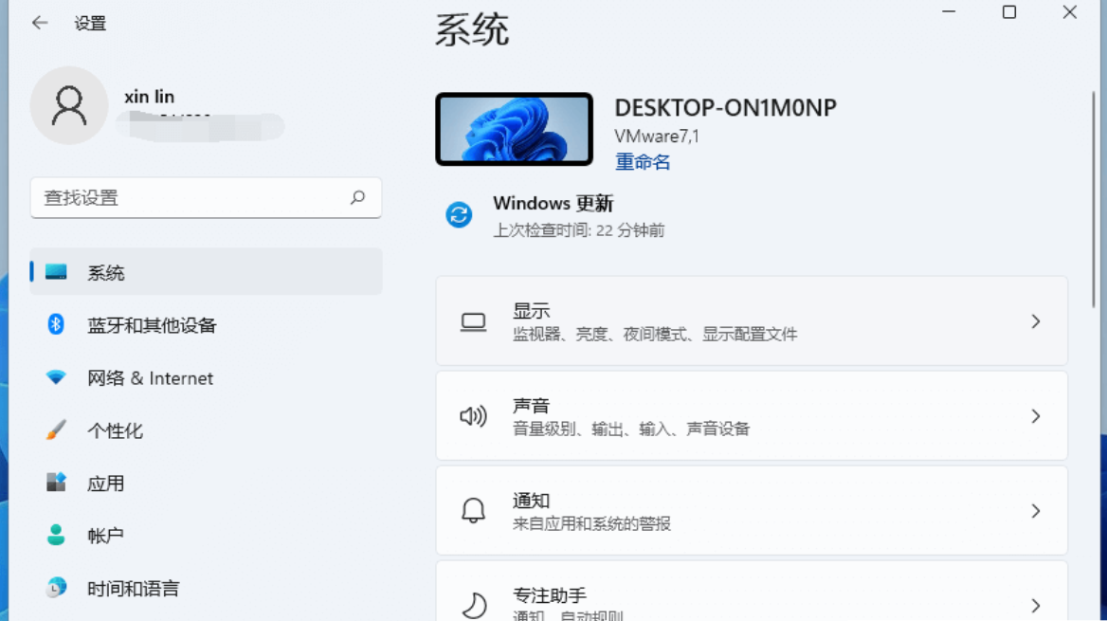The width and height of the screenshot is (1107, 621).
Task: Expand the 专注助手 settings chevron
Action: (1036, 606)
